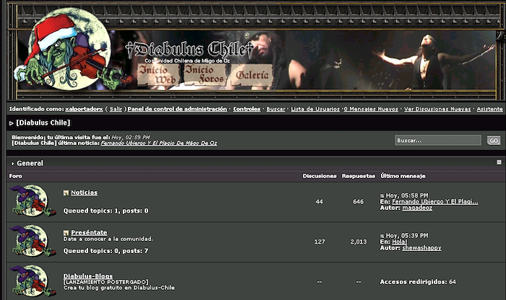Open Controles in the user menu
Image resolution: width=506 pixels, height=300 pixels.
click(246, 109)
